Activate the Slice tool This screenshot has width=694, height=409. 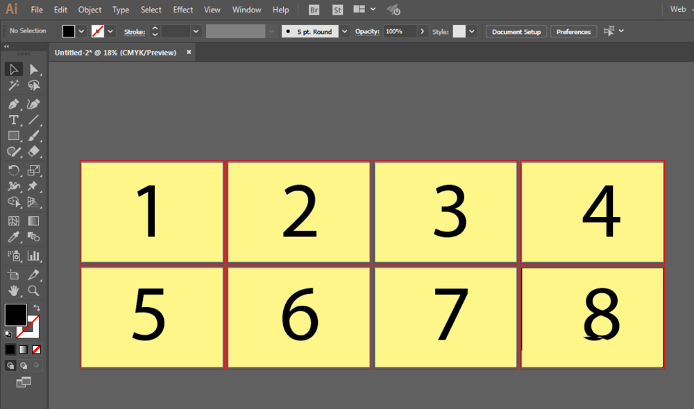33,275
